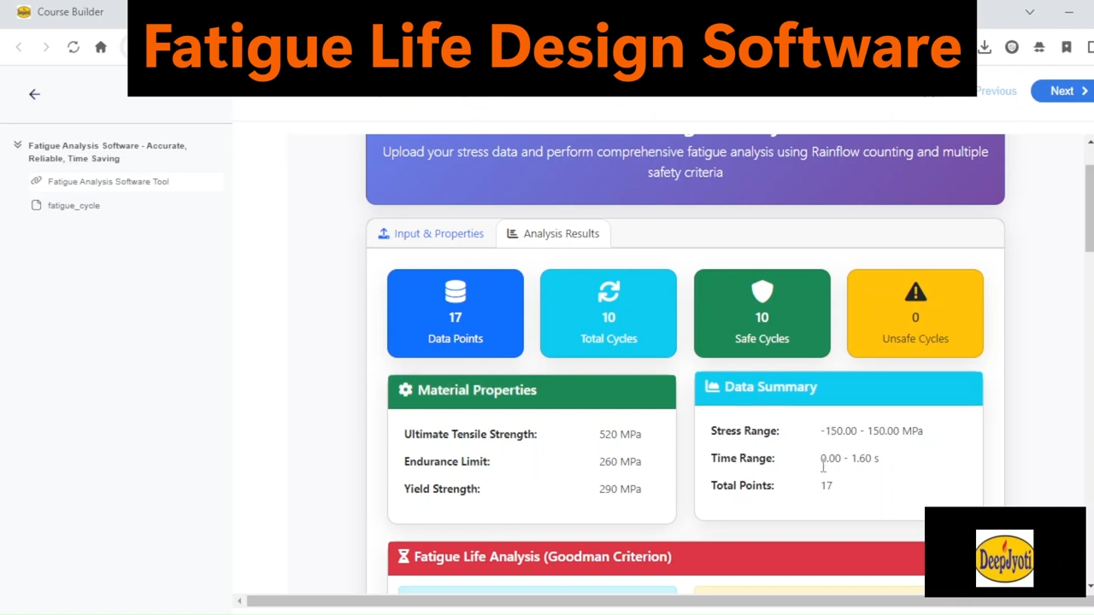
Task: Open Fatigue Analysis Software Tool via link icon
Action: pyautogui.click(x=37, y=181)
